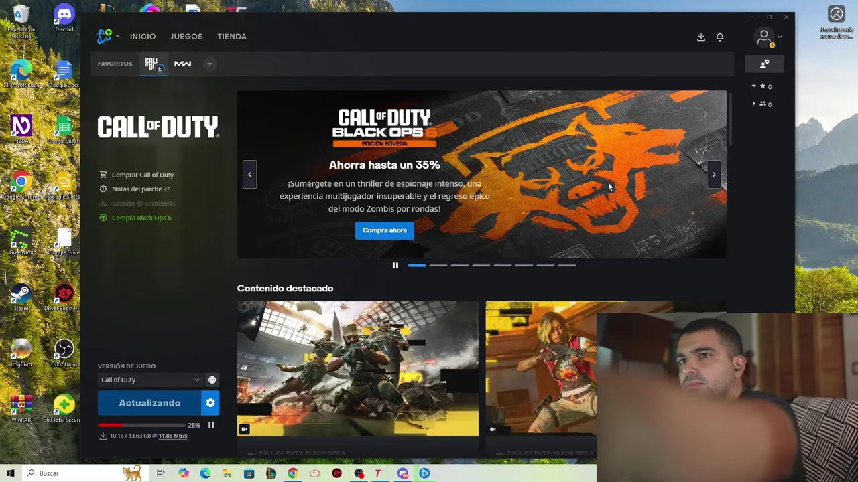Screen dimensions: 858x482
Task: Click Windows Start button
Action: tap(10, 473)
